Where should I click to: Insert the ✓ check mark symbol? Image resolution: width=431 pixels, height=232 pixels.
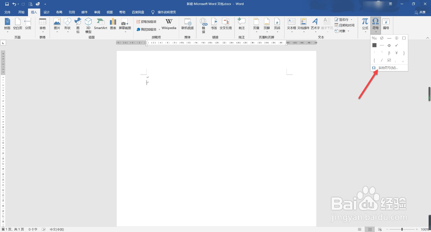click(x=397, y=45)
